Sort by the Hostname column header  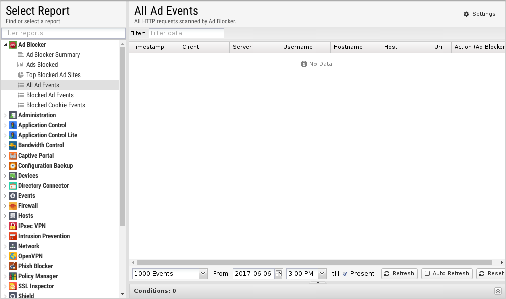[355, 47]
